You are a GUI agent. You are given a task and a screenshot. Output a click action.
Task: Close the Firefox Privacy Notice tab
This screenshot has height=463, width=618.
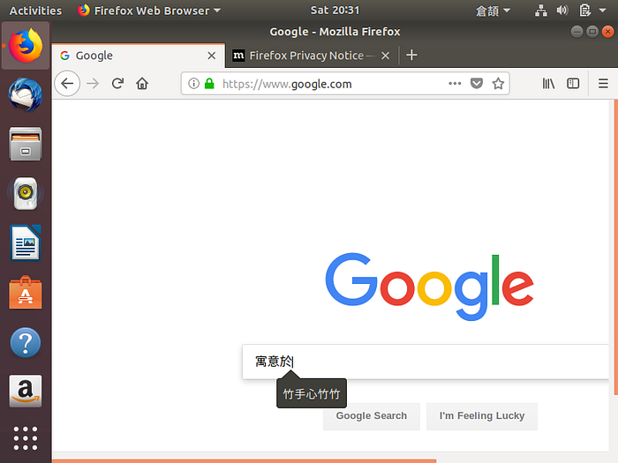(386, 56)
